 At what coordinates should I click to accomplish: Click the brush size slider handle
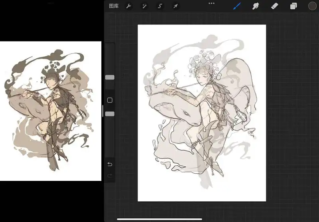[x=110, y=77]
